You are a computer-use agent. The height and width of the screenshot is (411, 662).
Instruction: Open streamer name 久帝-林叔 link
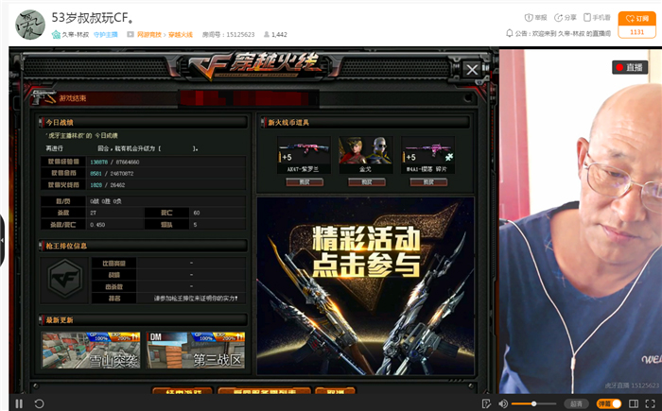pyautogui.click(x=75, y=35)
